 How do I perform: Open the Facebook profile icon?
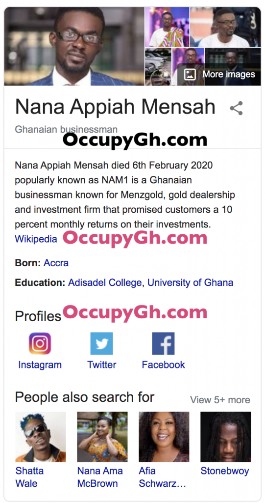click(x=163, y=343)
